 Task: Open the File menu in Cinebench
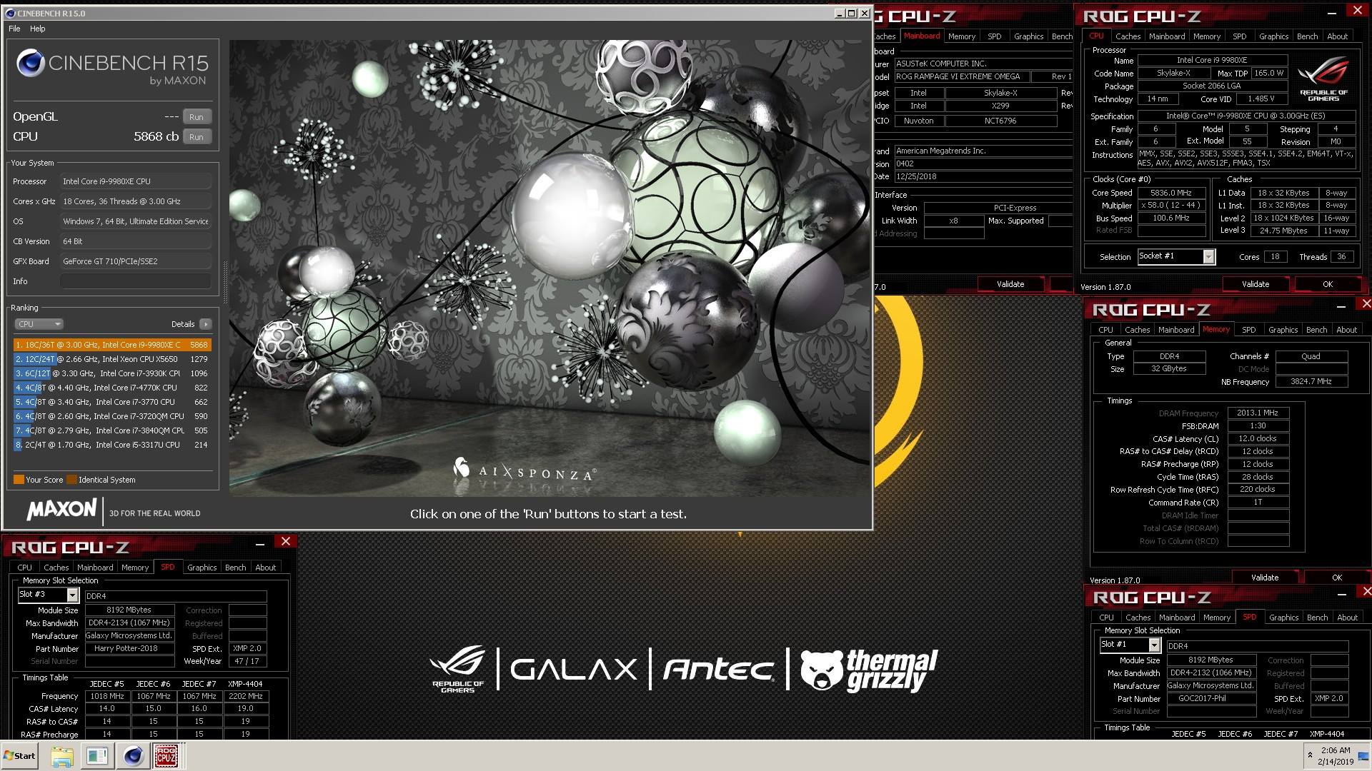pyautogui.click(x=14, y=29)
